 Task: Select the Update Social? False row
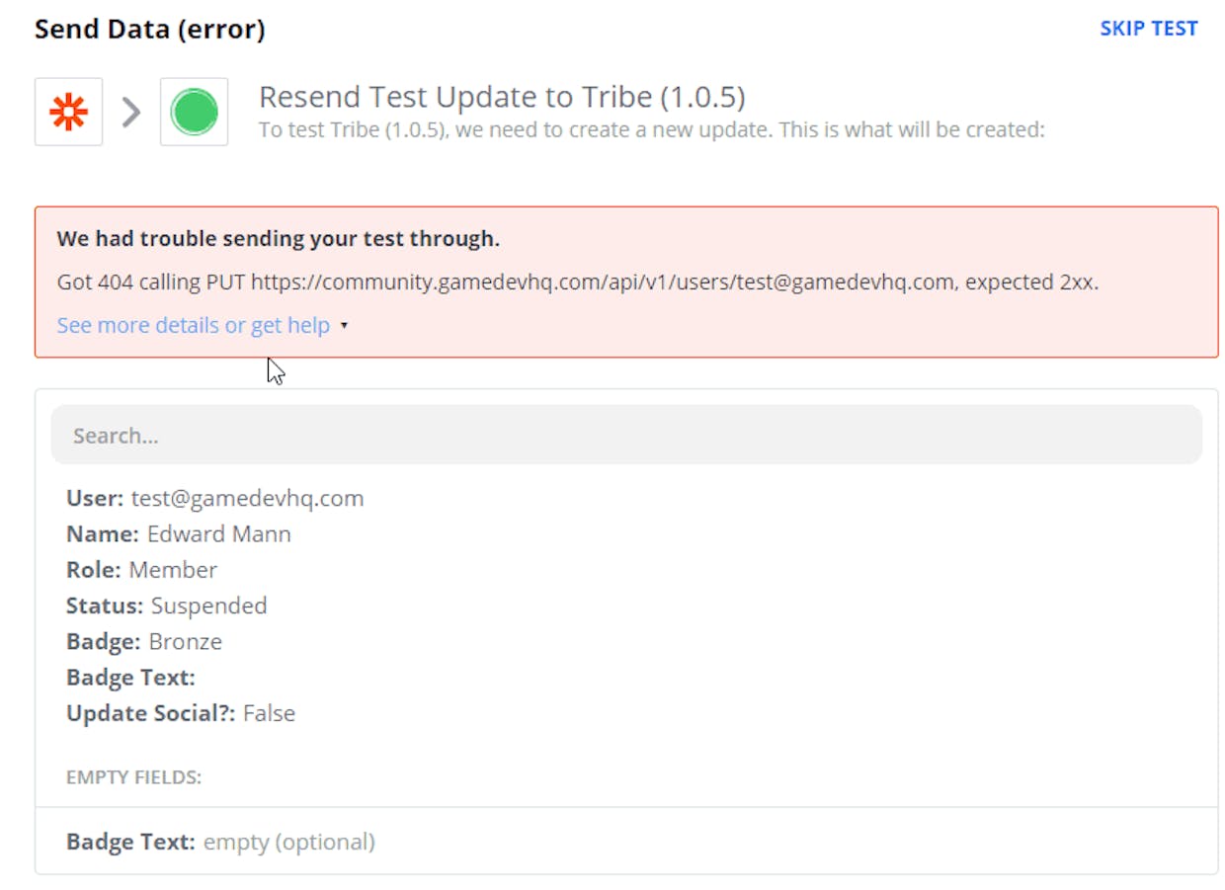181,713
